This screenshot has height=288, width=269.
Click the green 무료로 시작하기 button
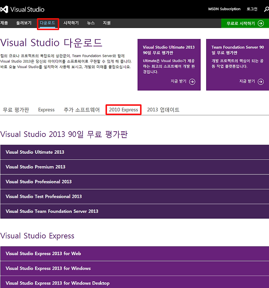coord(245,23)
